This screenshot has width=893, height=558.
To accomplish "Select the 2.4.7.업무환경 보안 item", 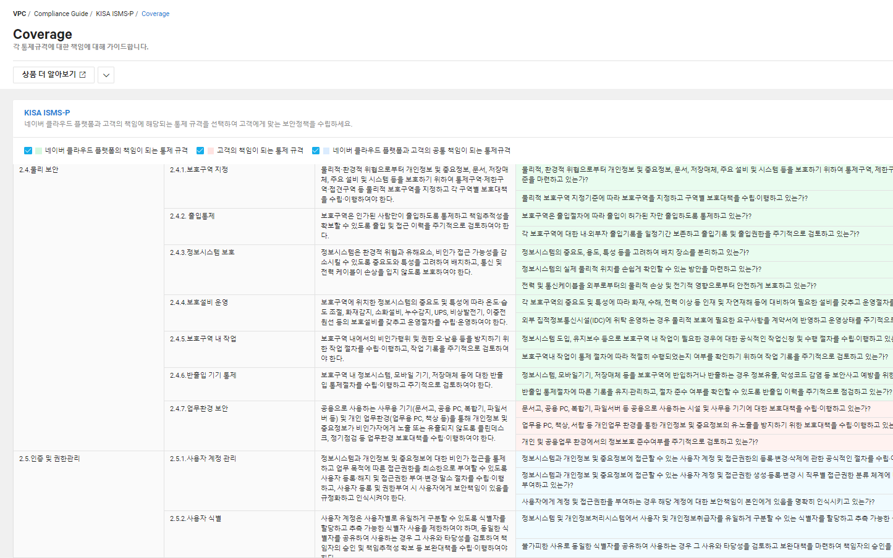I will 199,409.
